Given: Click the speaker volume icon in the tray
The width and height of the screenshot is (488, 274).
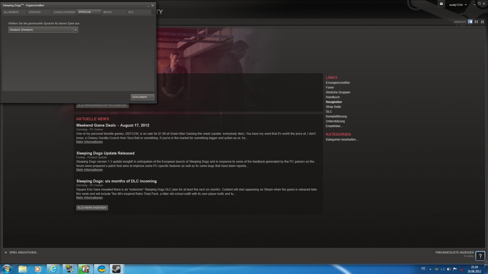Looking at the screenshot, I should pyautogui.click(x=449, y=269).
